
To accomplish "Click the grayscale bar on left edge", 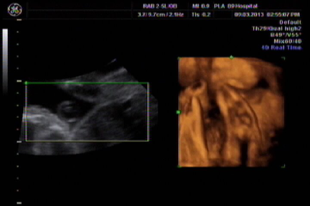I will pos(5,60).
